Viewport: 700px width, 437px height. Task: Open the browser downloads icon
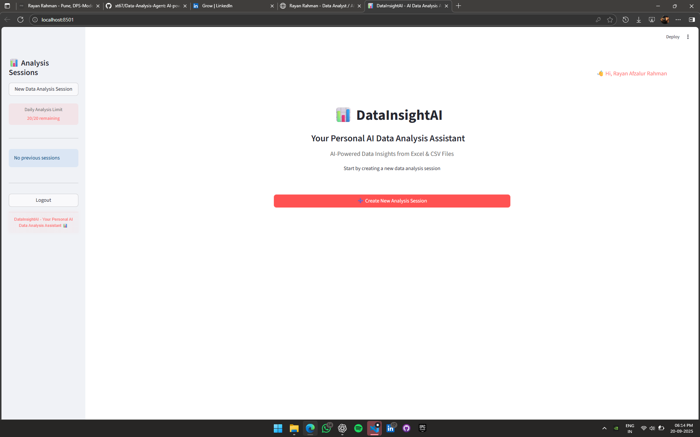[x=639, y=20]
